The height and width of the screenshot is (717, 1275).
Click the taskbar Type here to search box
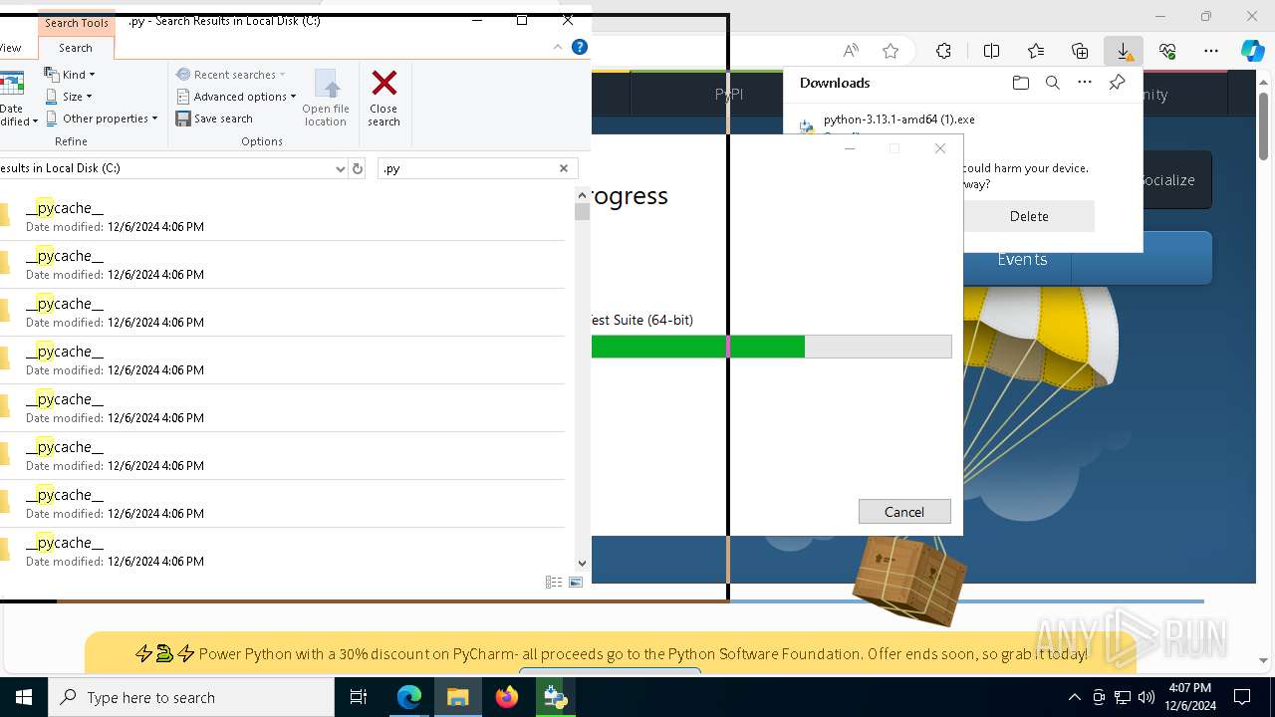191,697
